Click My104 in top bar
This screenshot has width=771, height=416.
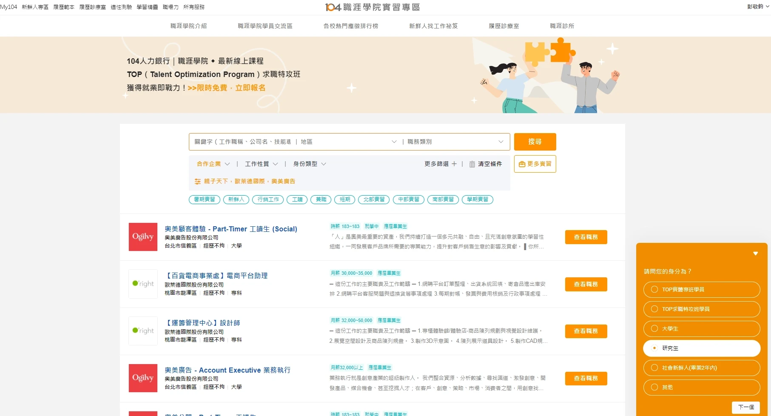point(9,7)
